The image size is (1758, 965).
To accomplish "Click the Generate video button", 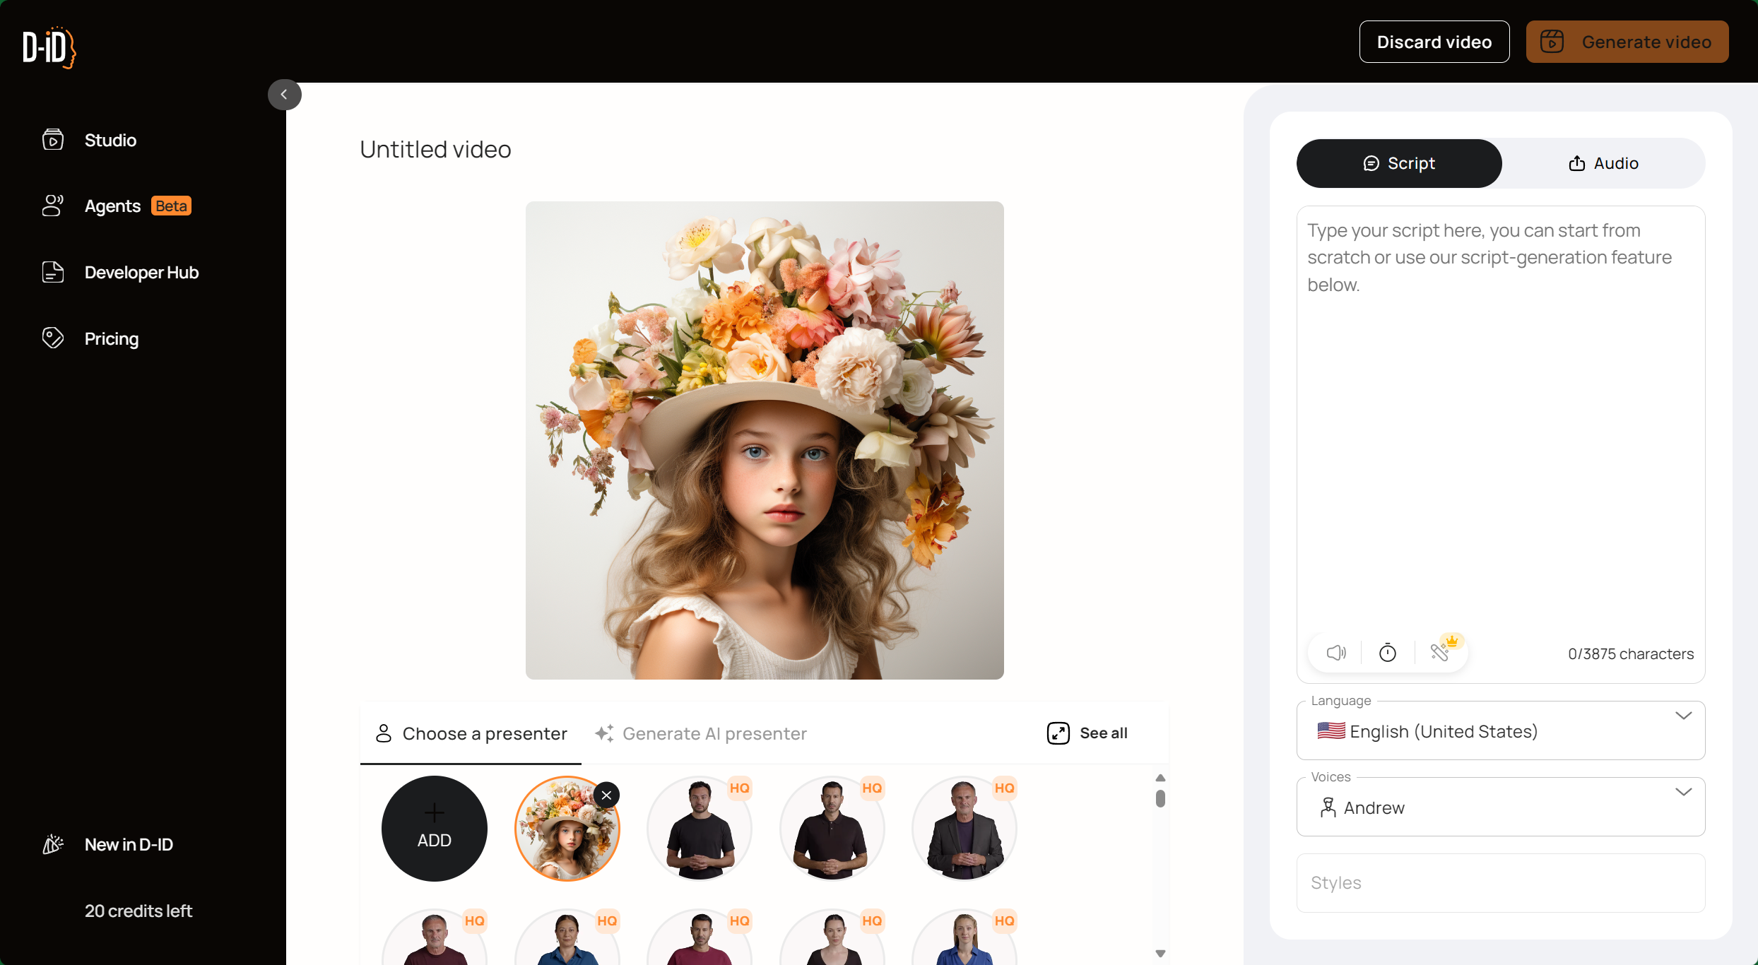I will (1627, 42).
